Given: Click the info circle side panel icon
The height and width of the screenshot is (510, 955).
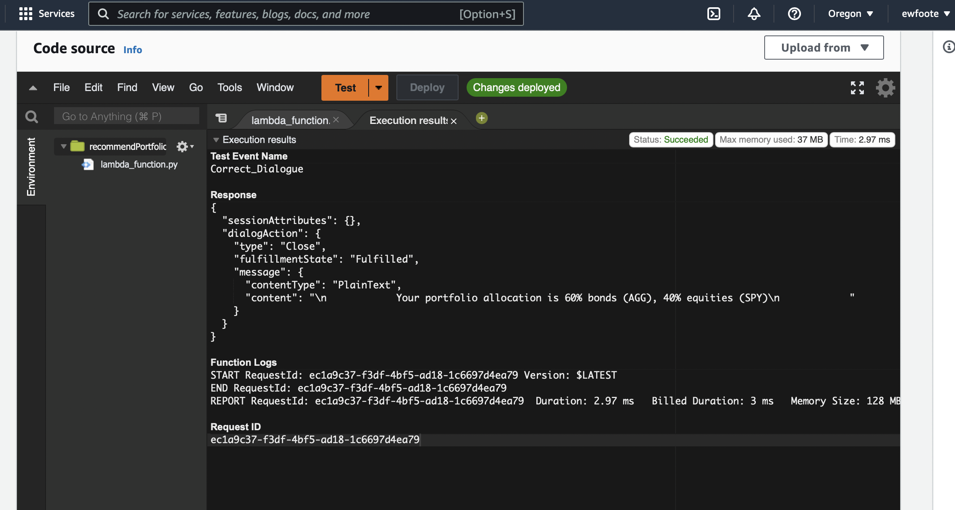Looking at the screenshot, I should tap(949, 47).
